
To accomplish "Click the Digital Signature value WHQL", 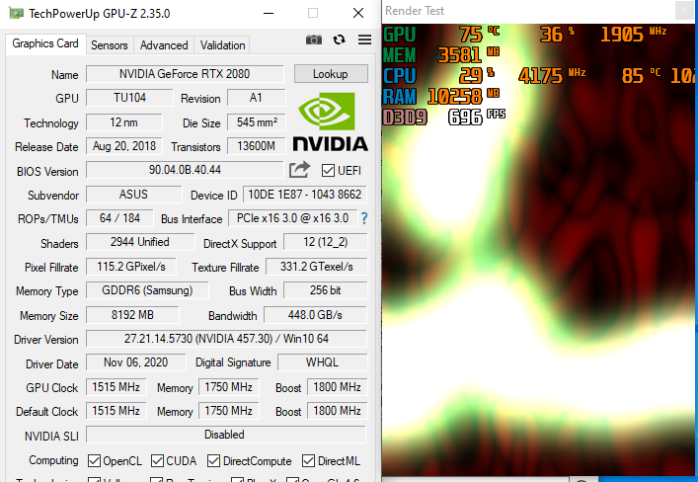I will click(x=322, y=362).
